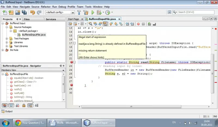Build the main project with the hammer icon
Screen dimensions: 218x127
point(79,12)
